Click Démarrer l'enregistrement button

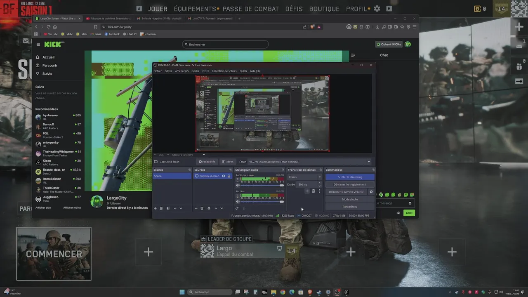[x=350, y=184]
